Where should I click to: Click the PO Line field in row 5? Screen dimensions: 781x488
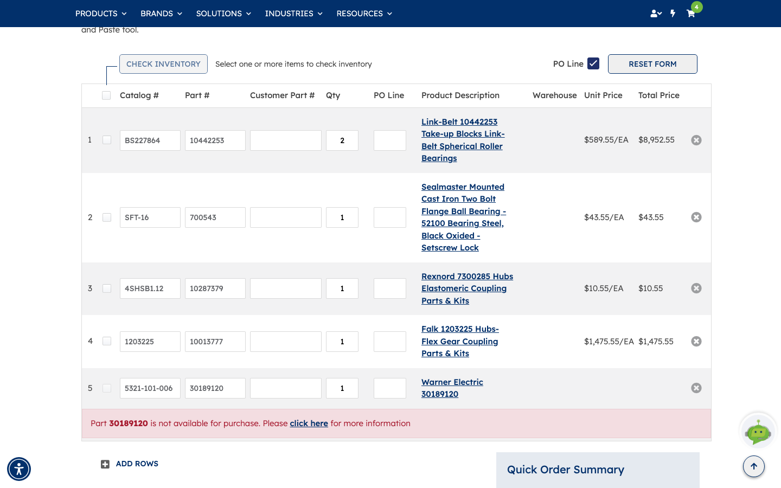390,388
